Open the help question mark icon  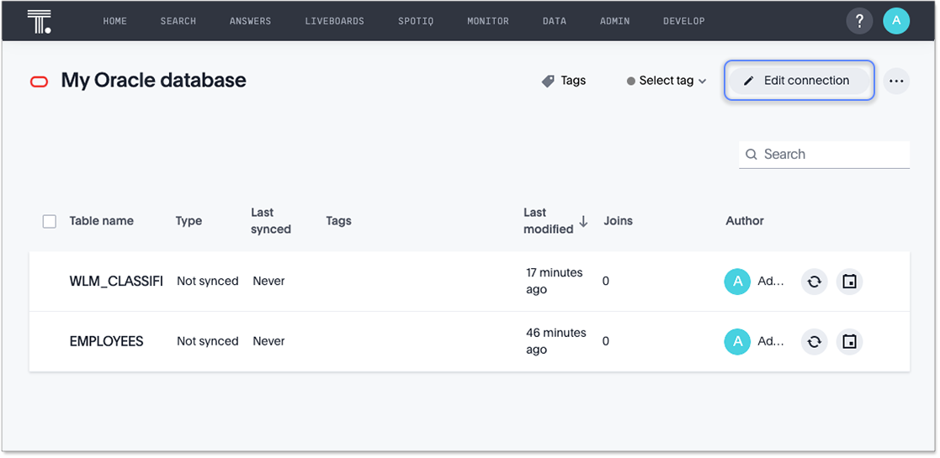point(859,21)
